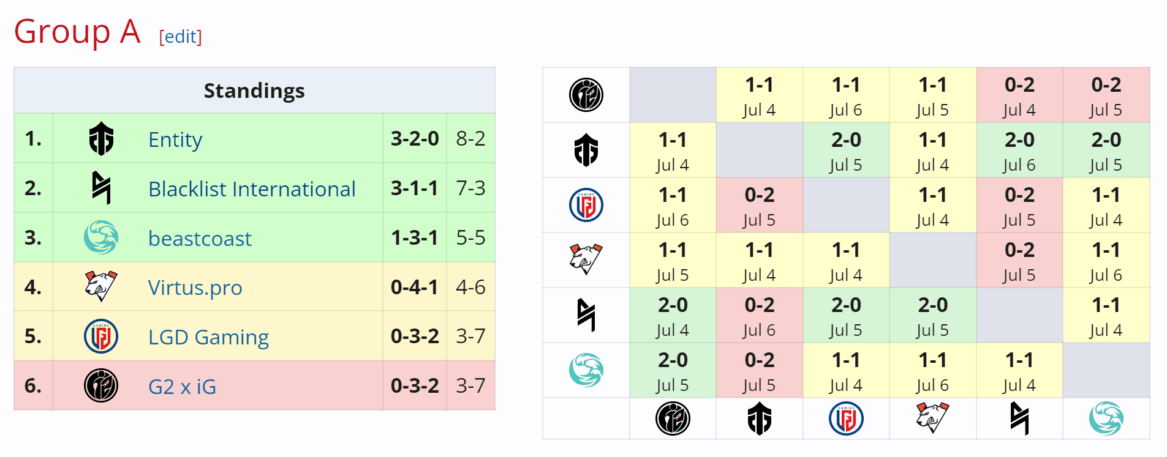Click LGD logo in crosstable's left column
The image size is (1167, 457).
tap(586, 205)
